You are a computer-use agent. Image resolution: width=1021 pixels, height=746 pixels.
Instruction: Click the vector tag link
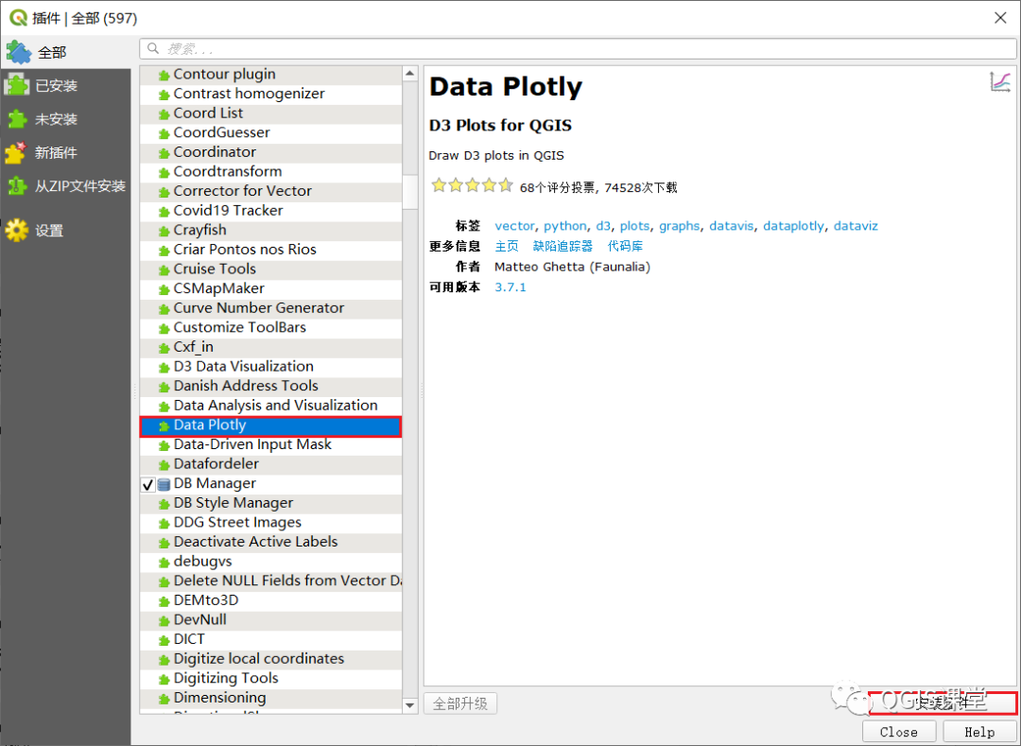tap(514, 226)
